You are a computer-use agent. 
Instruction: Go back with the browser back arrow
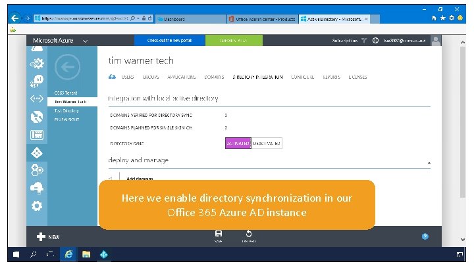pos(14,18)
